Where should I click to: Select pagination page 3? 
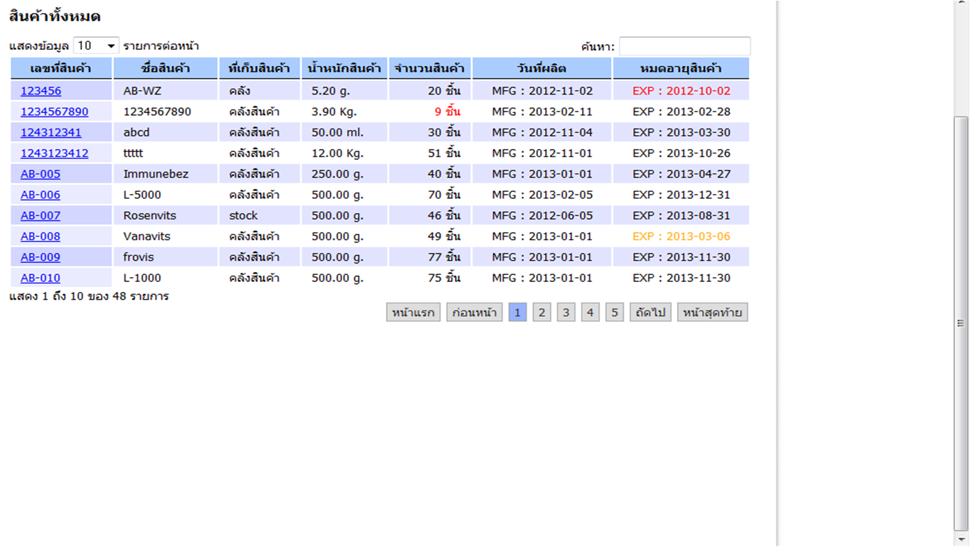point(566,313)
